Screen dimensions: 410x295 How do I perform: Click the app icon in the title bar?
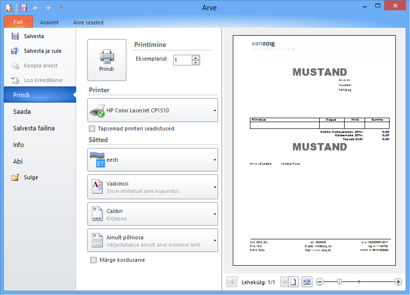(9, 8)
